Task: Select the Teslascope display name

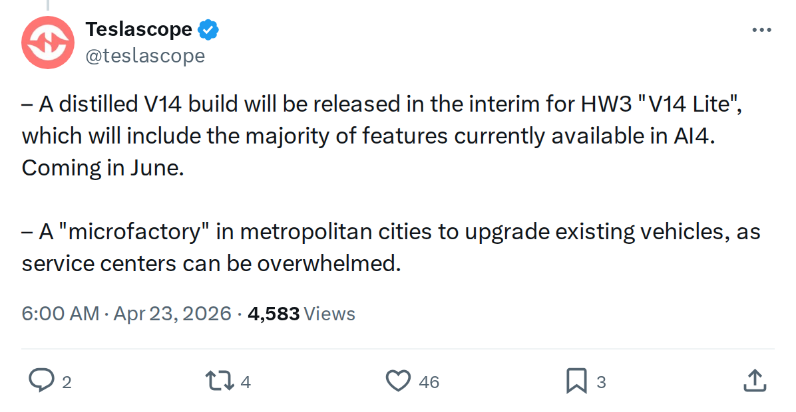Action: coord(140,29)
